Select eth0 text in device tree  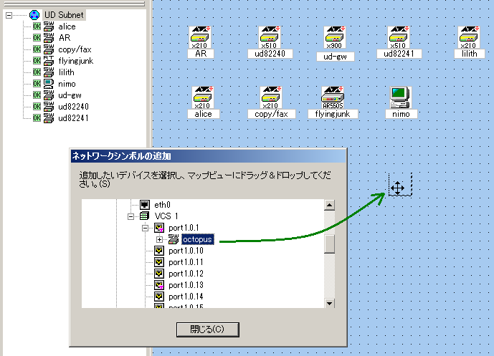(162, 205)
